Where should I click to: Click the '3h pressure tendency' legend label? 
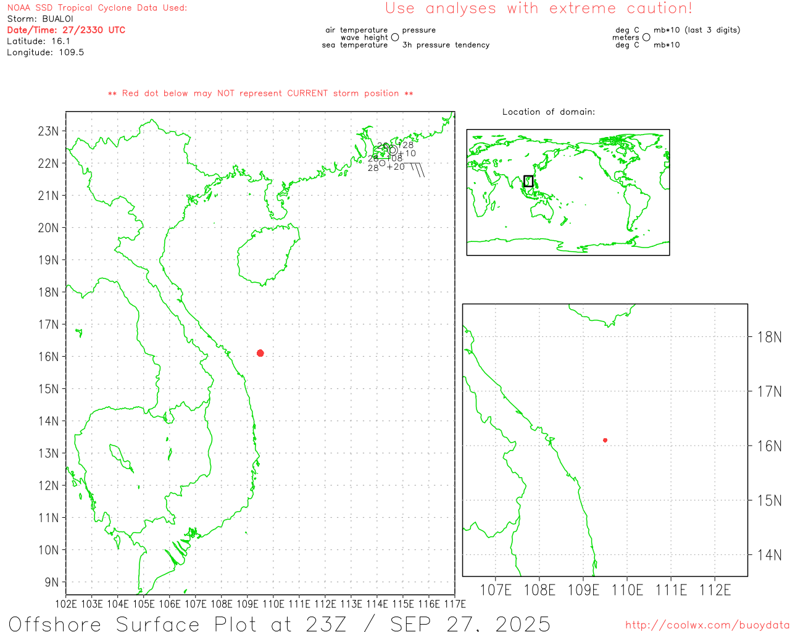pyautogui.click(x=446, y=45)
